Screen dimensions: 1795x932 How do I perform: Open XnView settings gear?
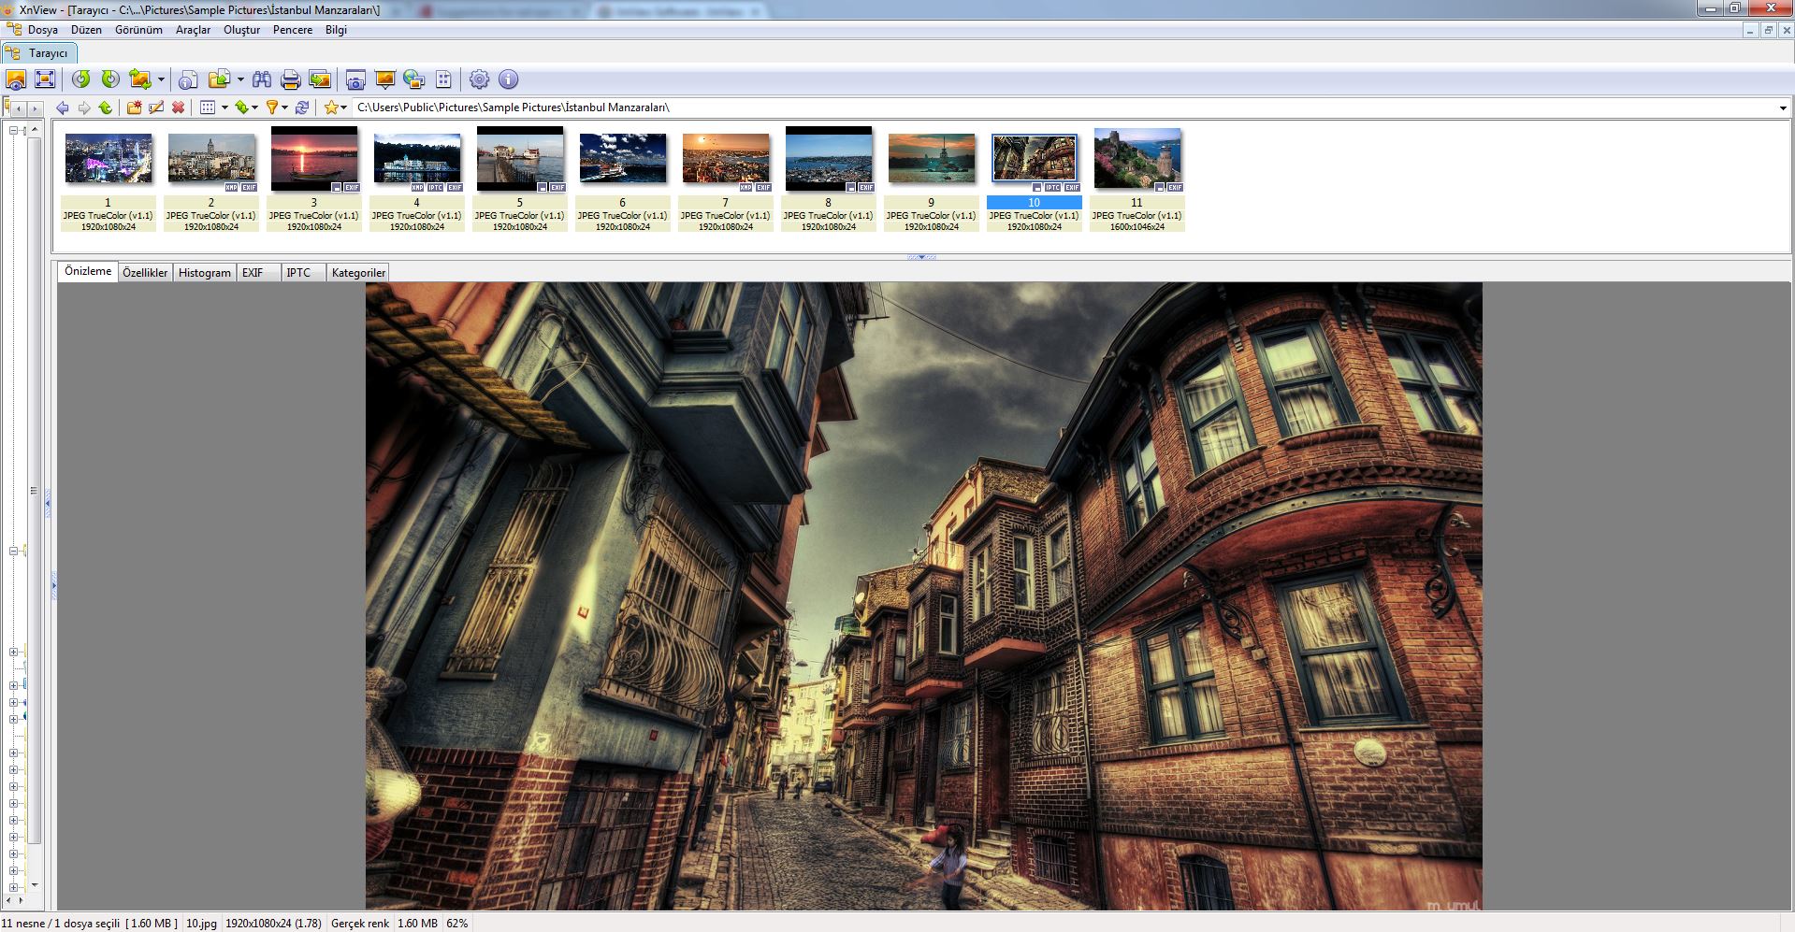pos(479,79)
